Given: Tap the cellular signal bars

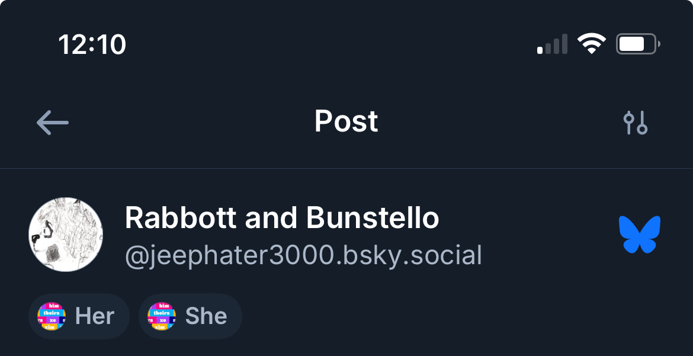Looking at the screenshot, I should pyautogui.click(x=552, y=44).
